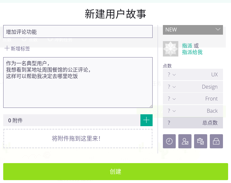Click the green plus add attachment button
Screen dimensions: 231x183
[x=147, y=120]
